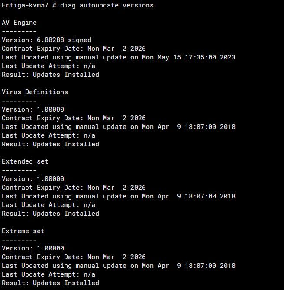
Task: Click the 'diag autoupdate versions' command text
Action: [x=107, y=5]
